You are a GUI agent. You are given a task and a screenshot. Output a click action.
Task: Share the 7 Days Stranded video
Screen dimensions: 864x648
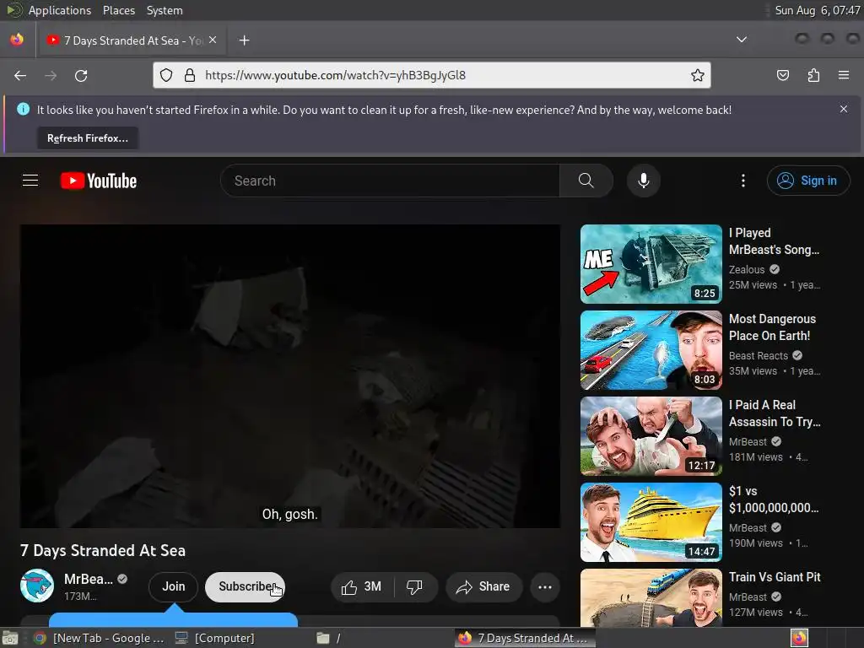483,587
